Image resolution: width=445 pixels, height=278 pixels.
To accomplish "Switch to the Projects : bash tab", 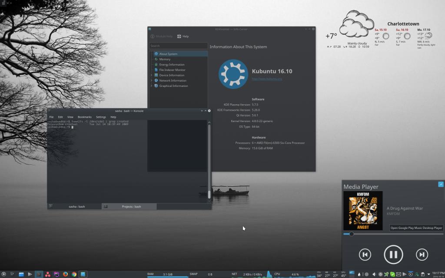I will pyautogui.click(x=131, y=206).
